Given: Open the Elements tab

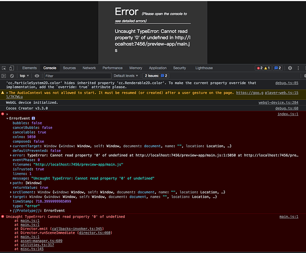Looking at the screenshot, I should tap(29, 68).
